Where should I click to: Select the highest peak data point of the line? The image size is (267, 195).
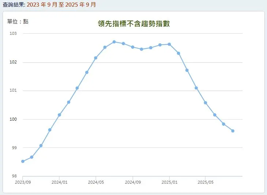point(114,42)
